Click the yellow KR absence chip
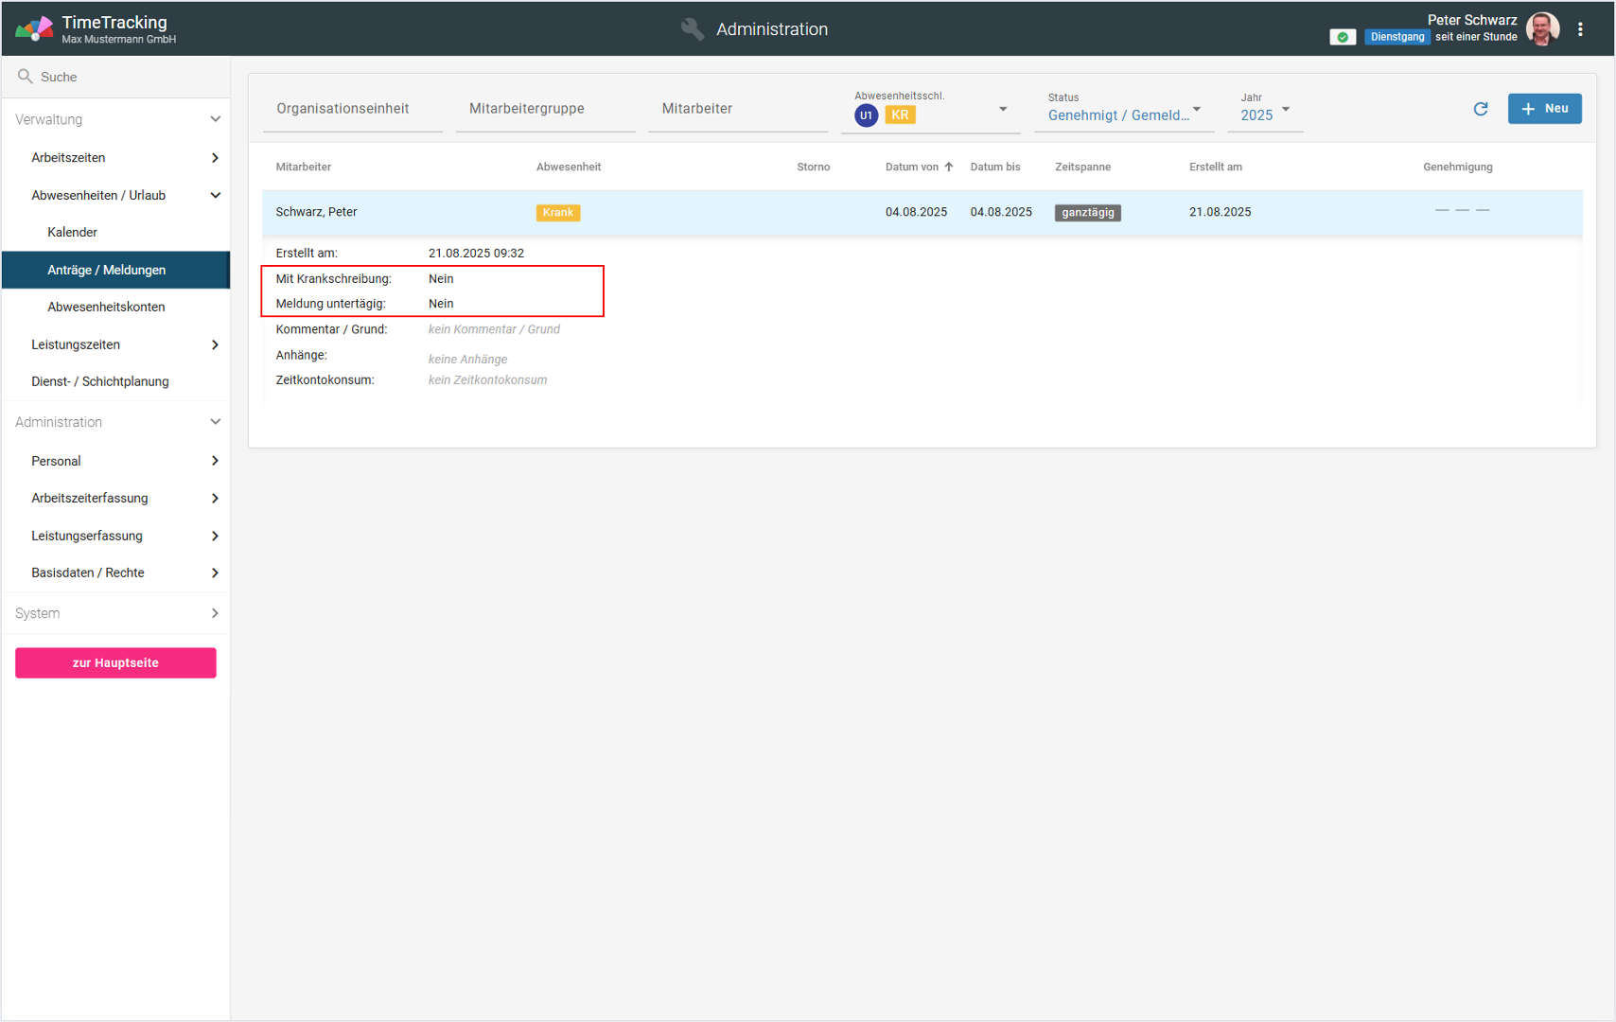The image size is (1616, 1022). 900,115
